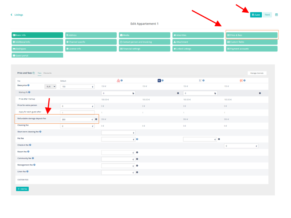Switch to the Discounts tab
291x218 pixels.
(48, 73)
